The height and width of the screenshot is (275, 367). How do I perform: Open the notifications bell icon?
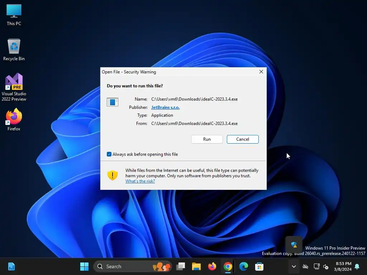pyautogui.click(x=357, y=266)
